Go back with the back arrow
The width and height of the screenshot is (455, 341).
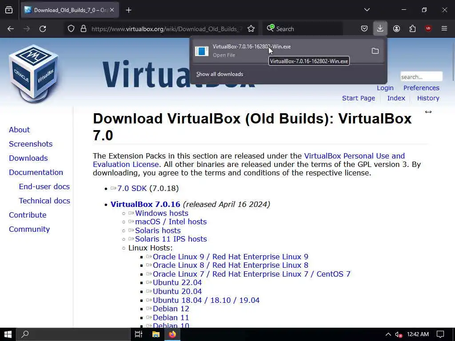(x=11, y=29)
